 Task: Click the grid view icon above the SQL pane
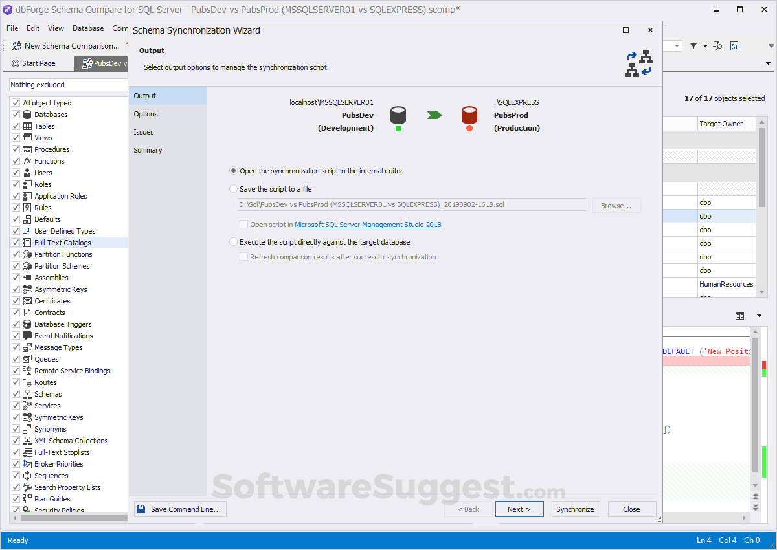pyautogui.click(x=739, y=315)
